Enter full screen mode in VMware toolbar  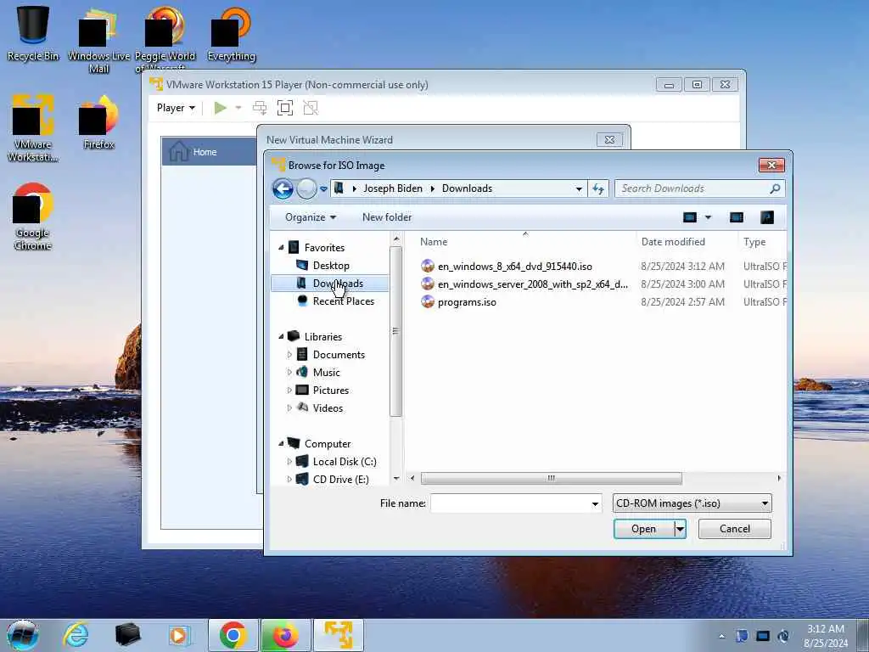click(x=285, y=108)
